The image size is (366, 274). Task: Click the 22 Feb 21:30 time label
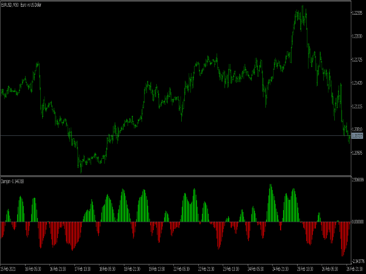206,269
